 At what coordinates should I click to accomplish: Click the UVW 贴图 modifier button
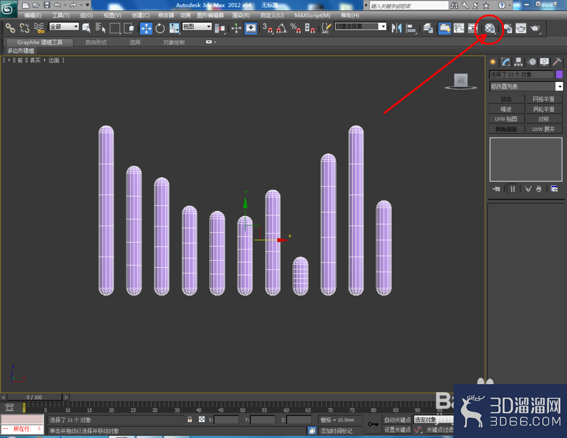[506, 119]
